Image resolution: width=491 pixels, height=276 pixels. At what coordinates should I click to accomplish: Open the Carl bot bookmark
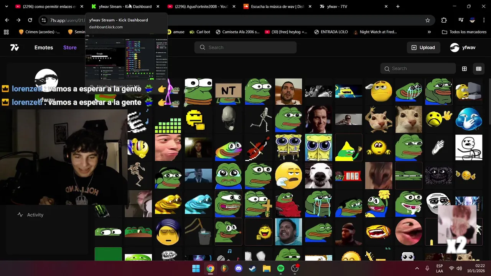click(x=200, y=32)
